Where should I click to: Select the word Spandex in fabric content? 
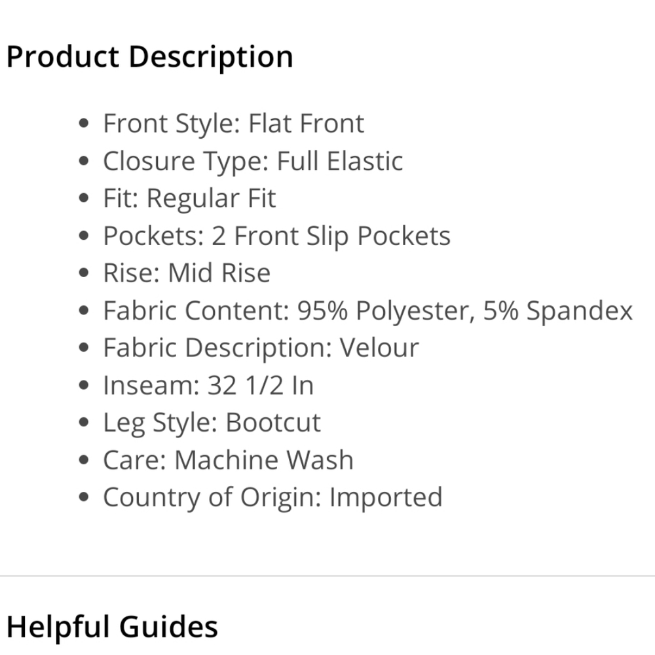tap(580, 310)
